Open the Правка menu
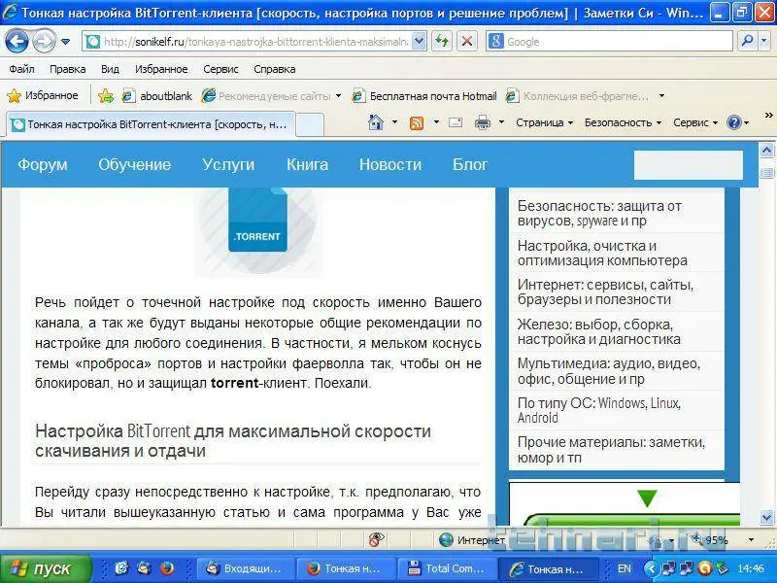Viewport: 777px width, 583px height. point(67,69)
